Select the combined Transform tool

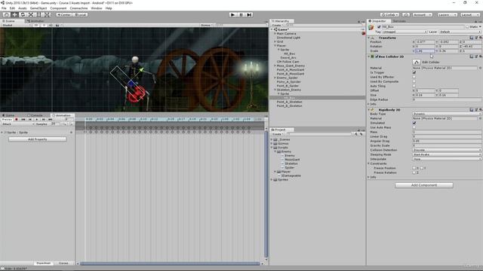pyautogui.click(x=47, y=15)
